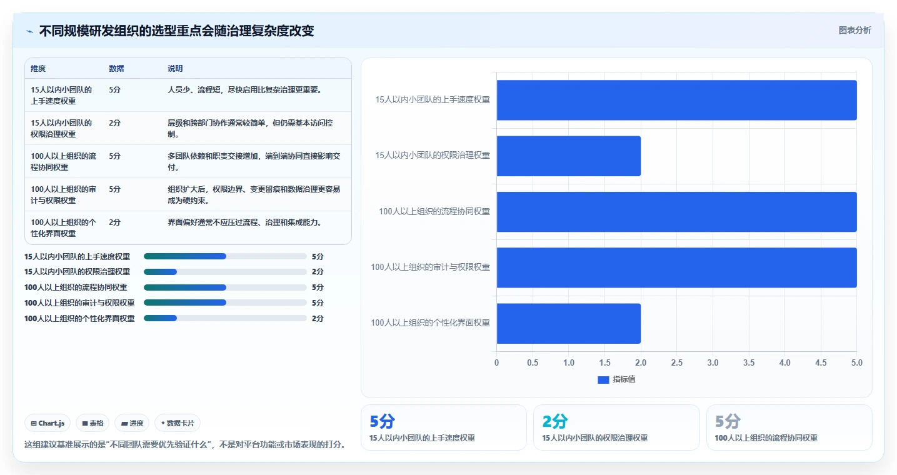This screenshot has width=897, height=475.
Task: Click the x-axis tick 5.0
Action: [856, 362]
